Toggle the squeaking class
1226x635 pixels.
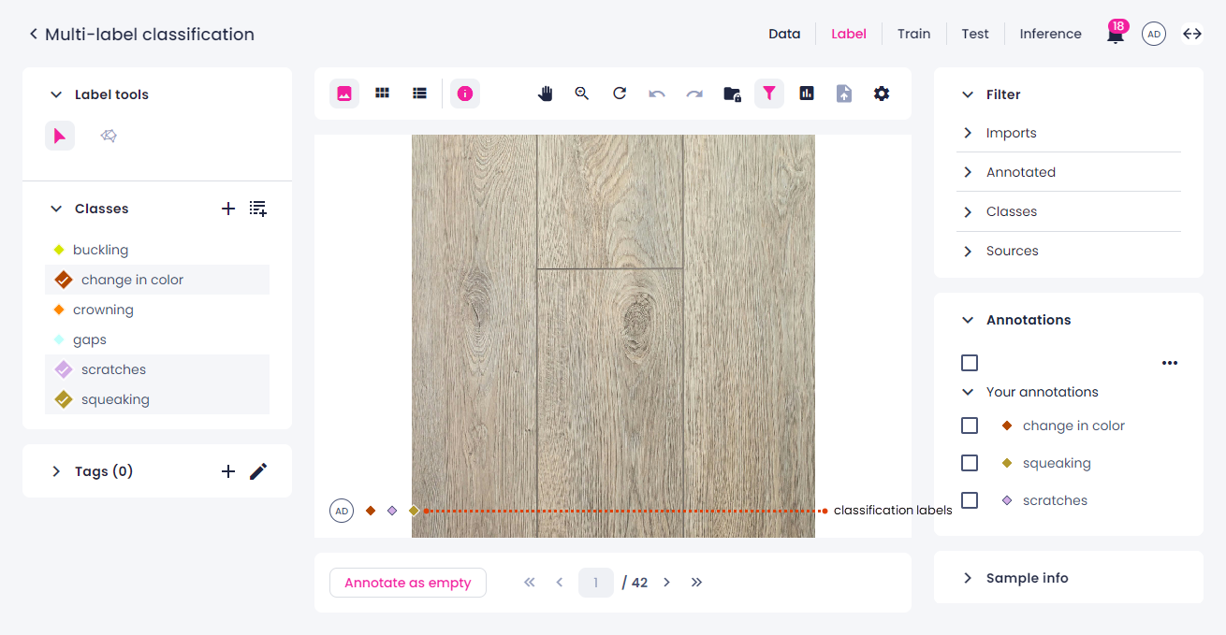(x=157, y=399)
